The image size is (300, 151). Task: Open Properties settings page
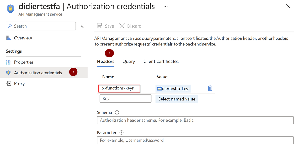pyautogui.click(x=24, y=62)
